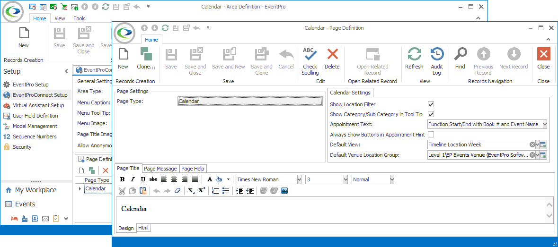Image resolution: width=558 pixels, height=247 pixels.
Task: Apply subscript formatting
Action: pyautogui.click(x=192, y=191)
